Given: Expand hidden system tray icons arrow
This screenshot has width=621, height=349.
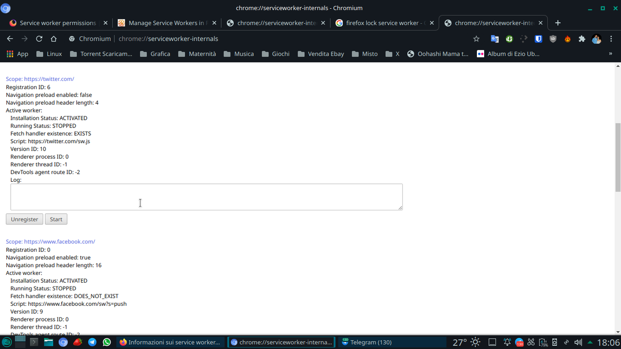Looking at the screenshot, I should pyautogui.click(x=590, y=342).
